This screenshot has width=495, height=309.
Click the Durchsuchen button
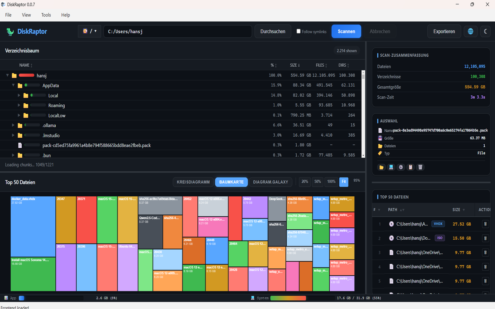coord(273,31)
